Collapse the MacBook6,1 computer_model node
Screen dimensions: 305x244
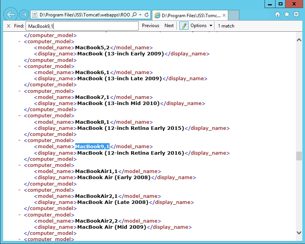(x=19, y=66)
